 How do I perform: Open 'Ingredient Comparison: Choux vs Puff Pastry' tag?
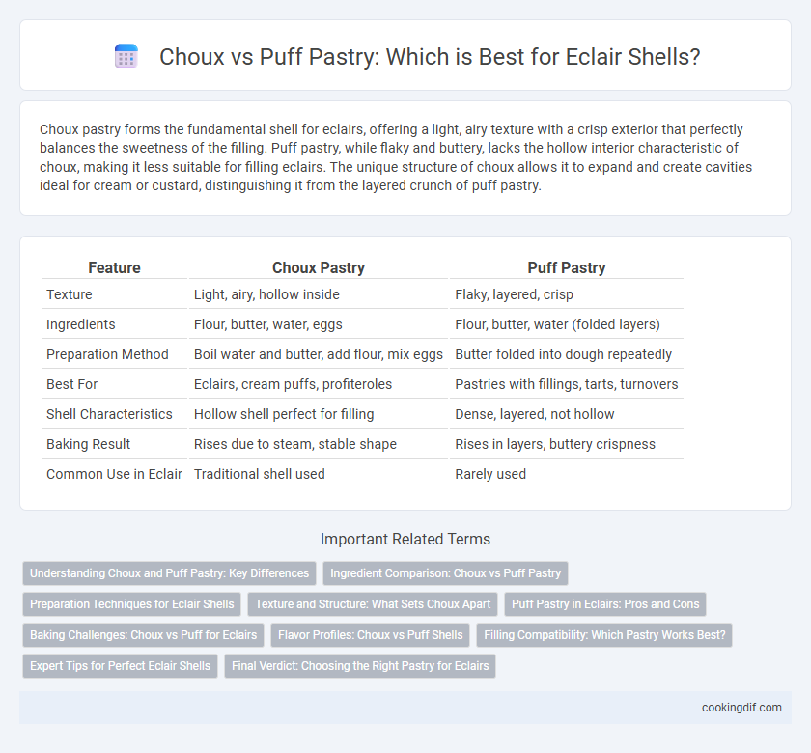pos(445,573)
